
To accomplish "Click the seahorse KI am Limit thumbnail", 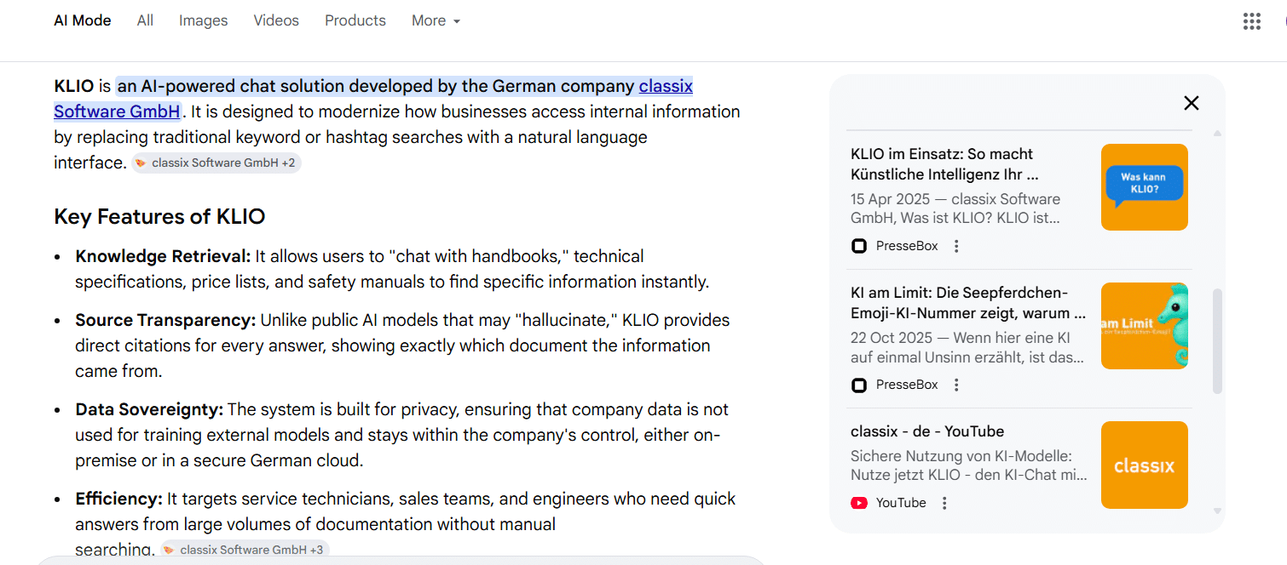I will (x=1144, y=326).
